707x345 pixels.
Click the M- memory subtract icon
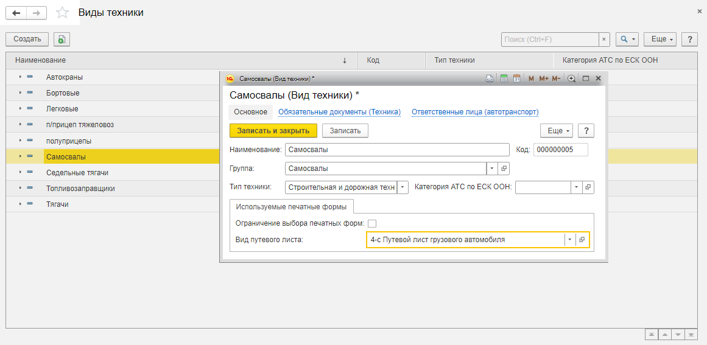[557, 78]
